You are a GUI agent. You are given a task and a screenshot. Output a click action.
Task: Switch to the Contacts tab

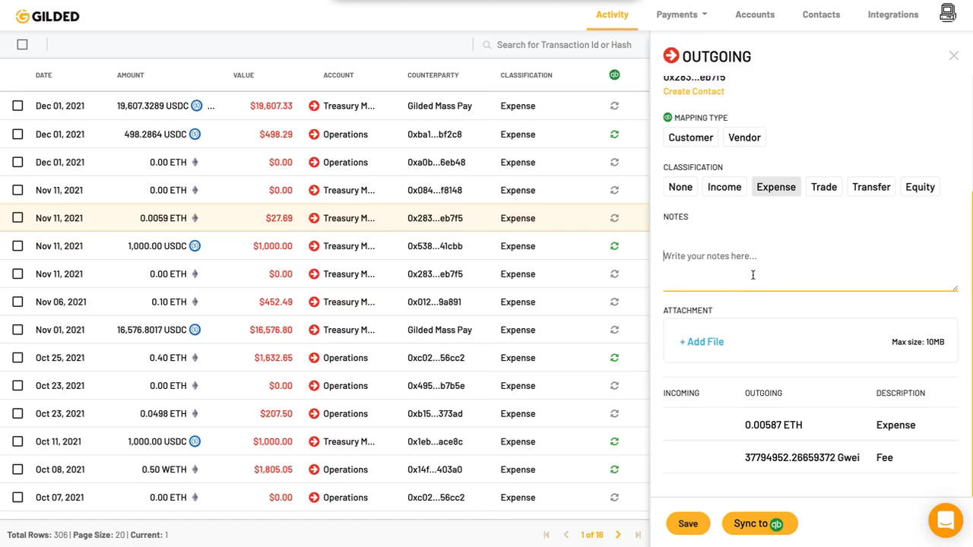click(821, 14)
